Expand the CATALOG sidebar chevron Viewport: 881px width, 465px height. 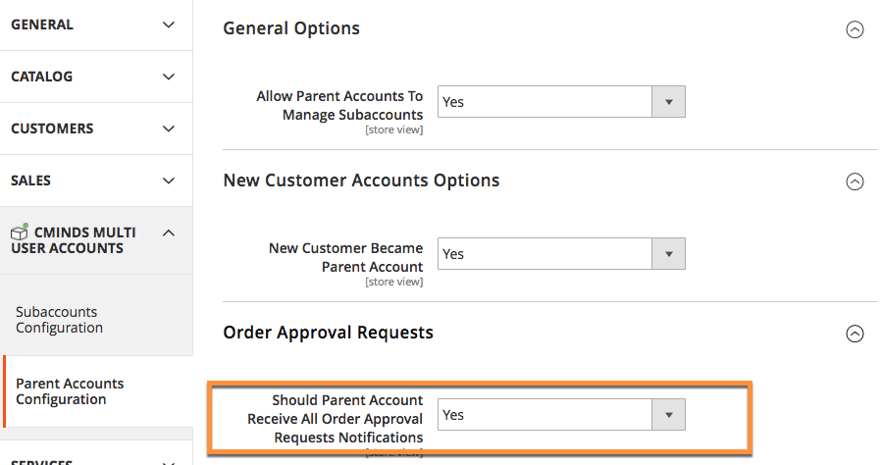pos(169,77)
